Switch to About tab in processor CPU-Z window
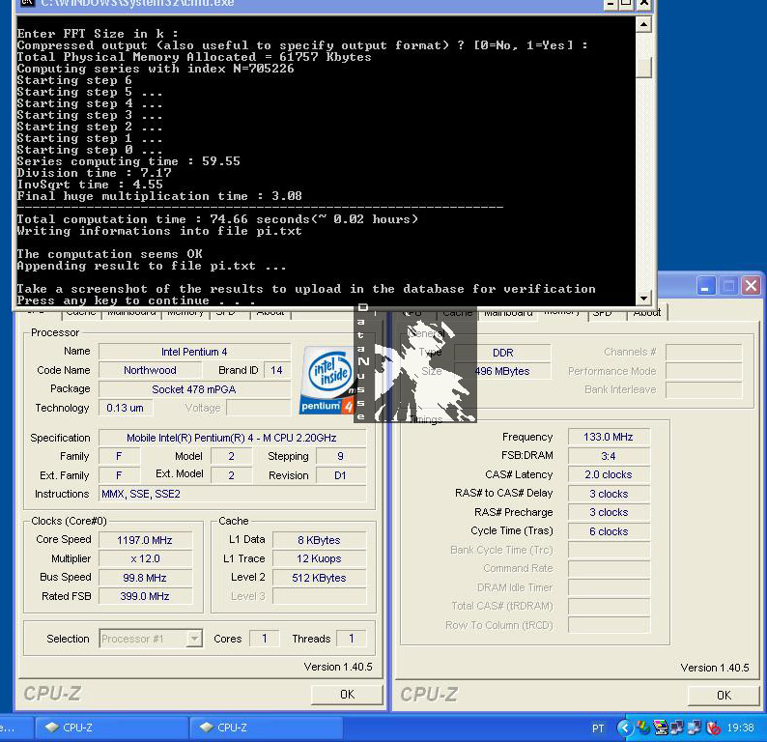767x742 pixels. [270, 313]
